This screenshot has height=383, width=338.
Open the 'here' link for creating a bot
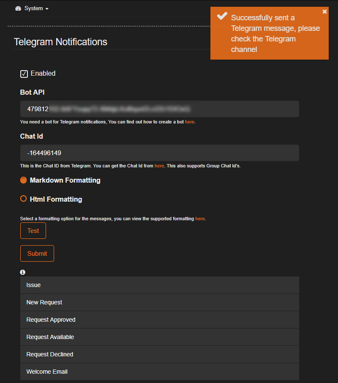[190, 122]
